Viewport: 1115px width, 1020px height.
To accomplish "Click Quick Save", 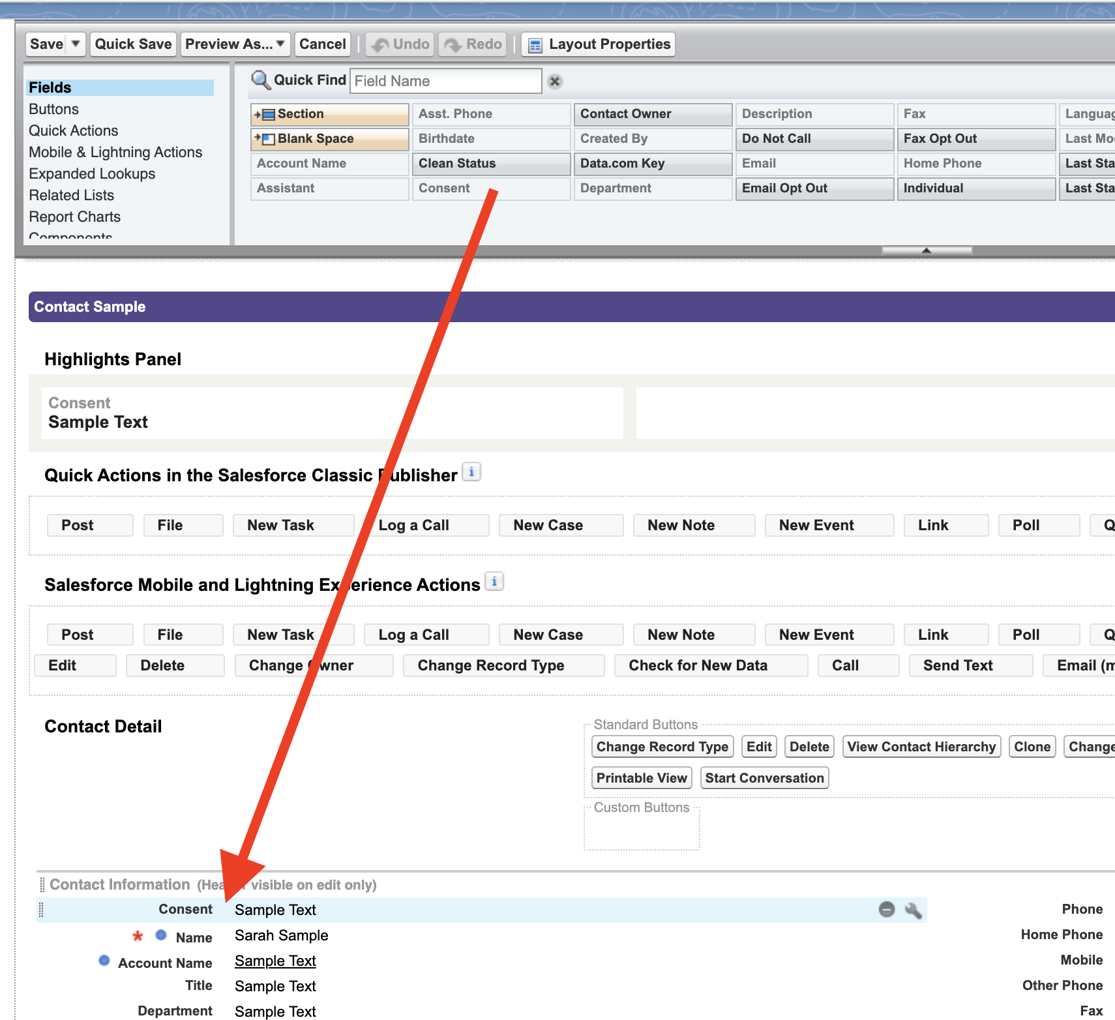I will (x=133, y=44).
